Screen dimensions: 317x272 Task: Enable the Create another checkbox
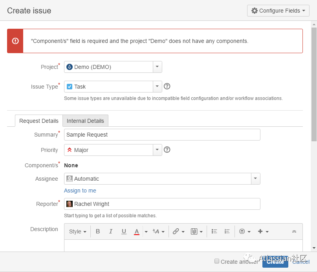217,261
